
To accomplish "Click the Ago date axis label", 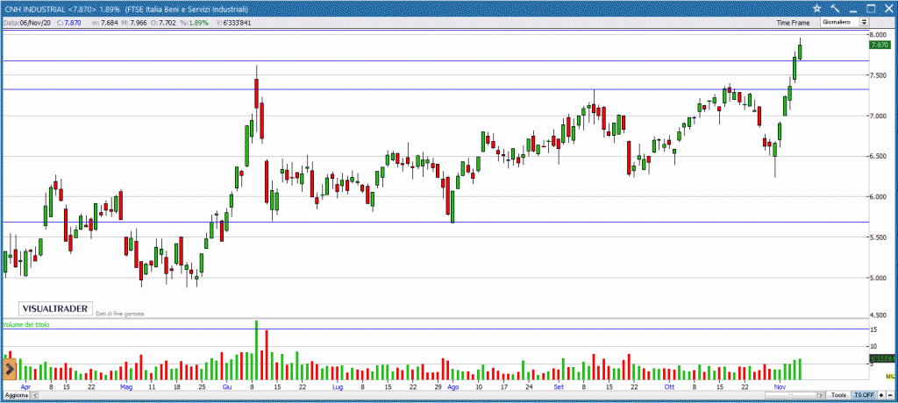I will [x=453, y=387].
